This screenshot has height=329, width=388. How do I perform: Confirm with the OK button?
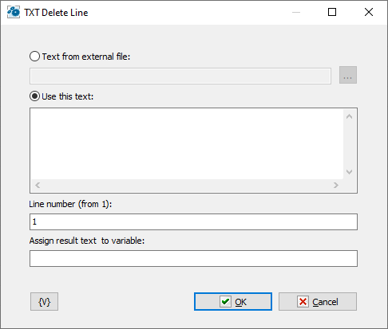233,302
